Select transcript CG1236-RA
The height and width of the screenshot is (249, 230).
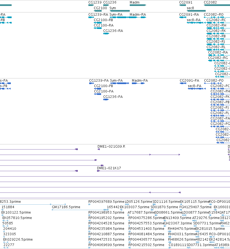pos(113,31)
